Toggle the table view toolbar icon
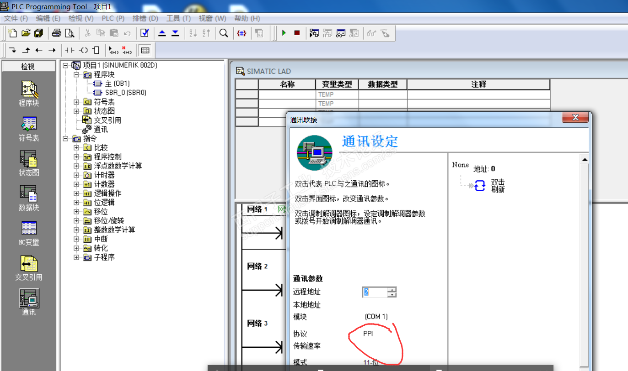628x371 pixels. [145, 50]
